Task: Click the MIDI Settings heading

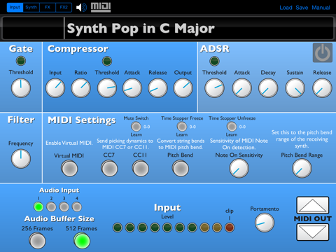Action: pyautogui.click(x=82, y=120)
